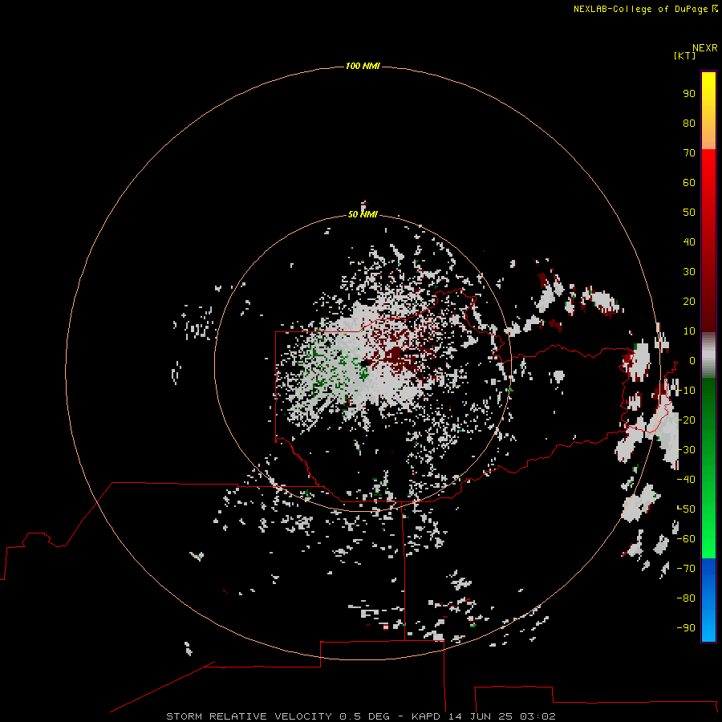Click the 50 NMI range ring label
Viewport: 722px width, 722px height.
[x=363, y=214]
